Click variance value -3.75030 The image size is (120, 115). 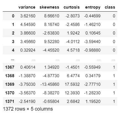(x=27, y=84)
